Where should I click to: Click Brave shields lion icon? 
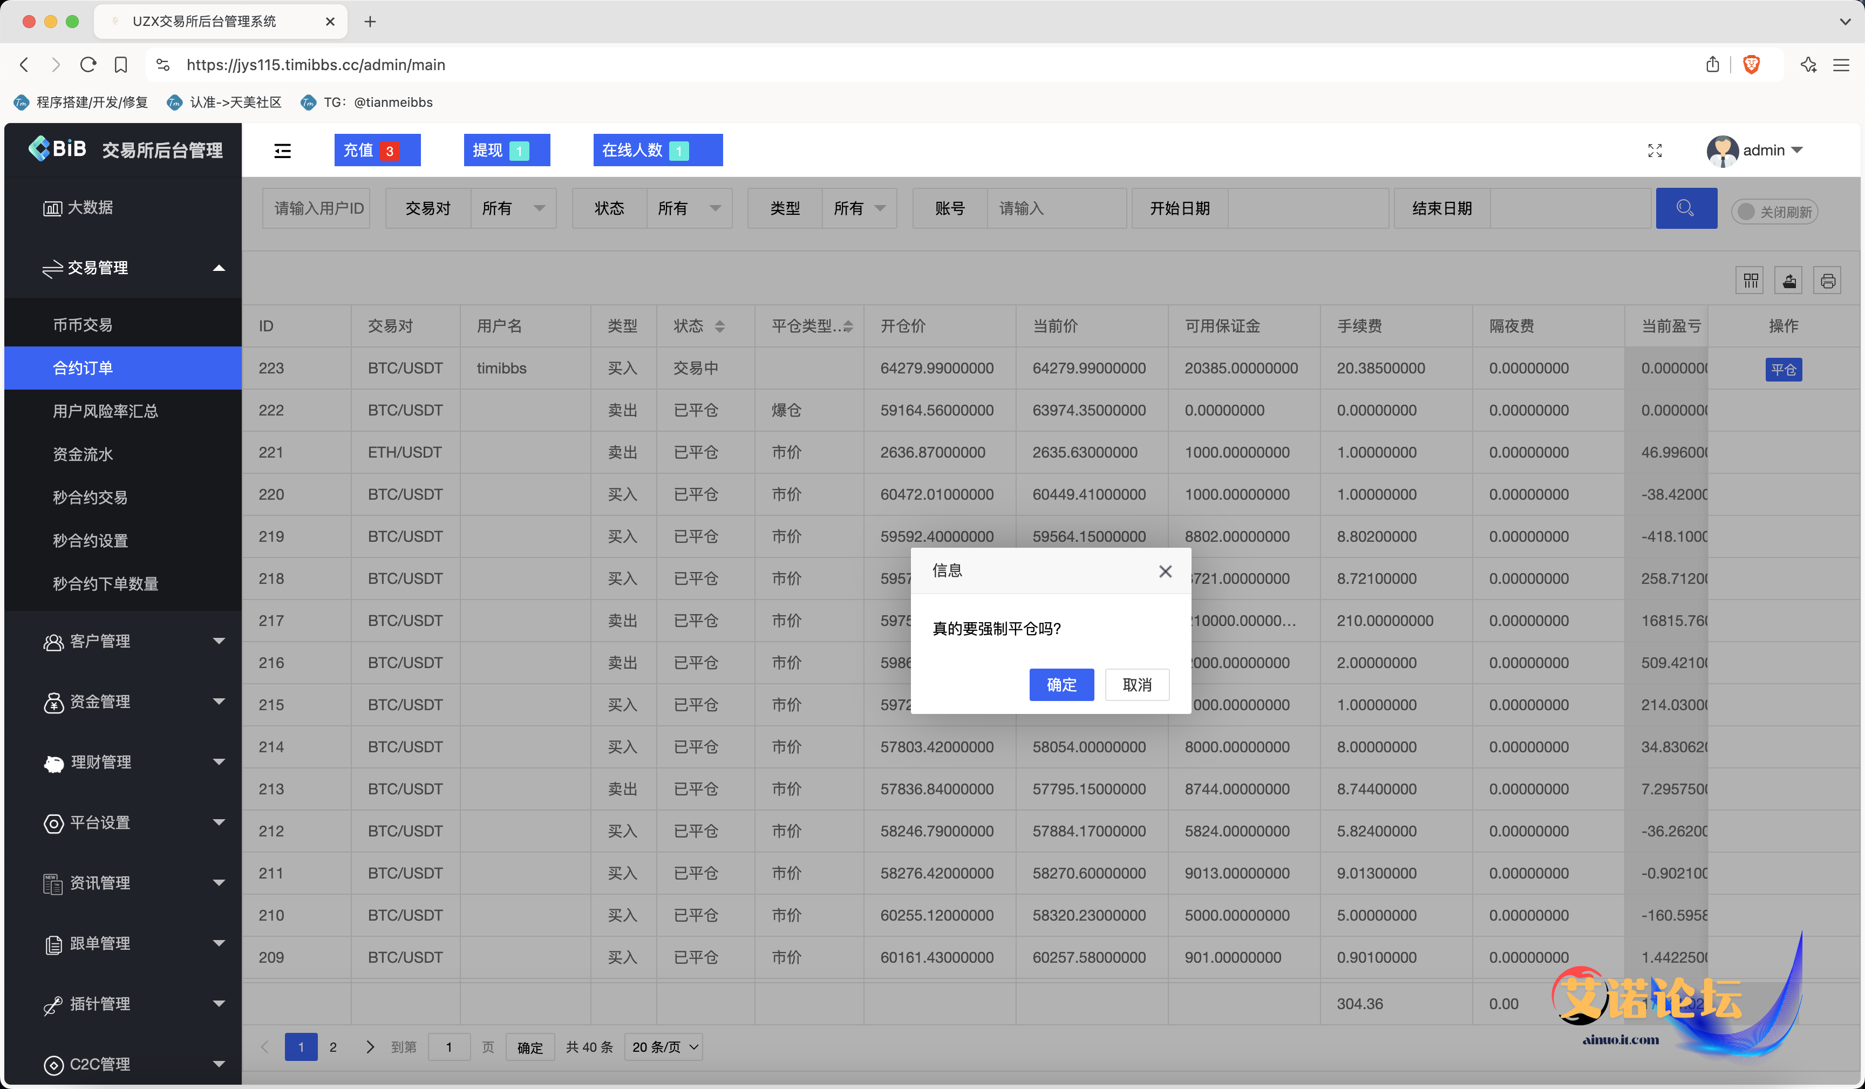click(1751, 64)
